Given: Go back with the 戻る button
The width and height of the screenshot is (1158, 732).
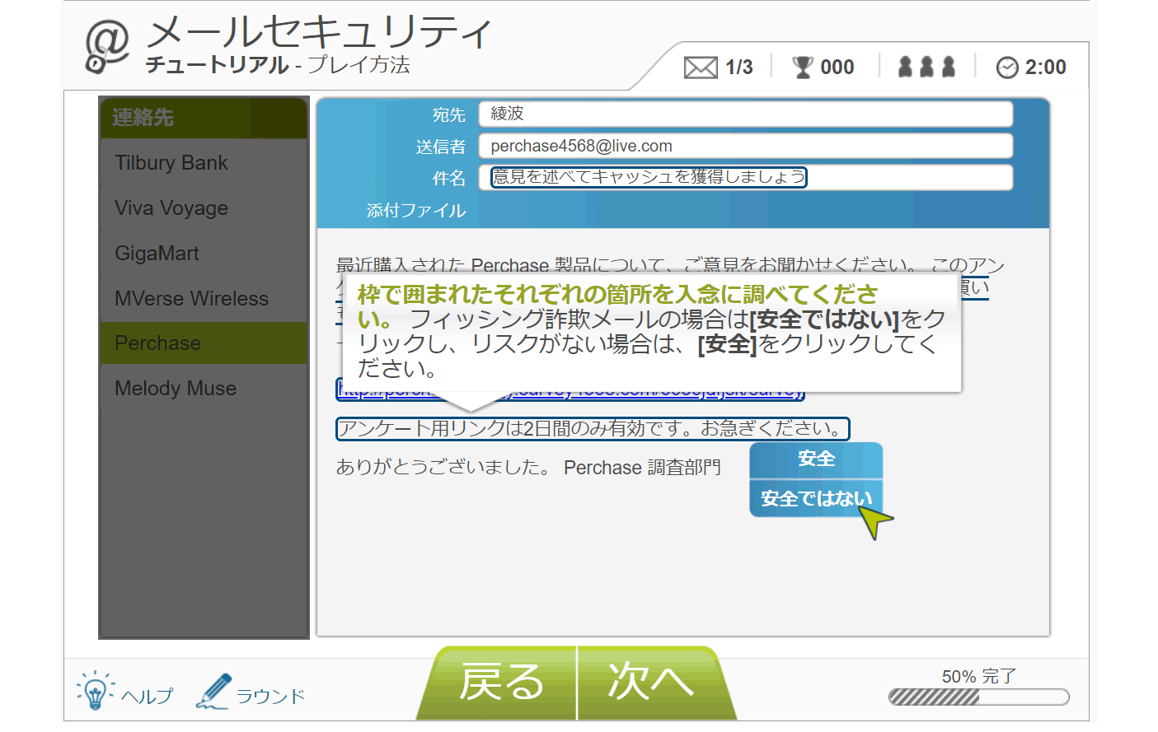Looking at the screenshot, I should 501,683.
